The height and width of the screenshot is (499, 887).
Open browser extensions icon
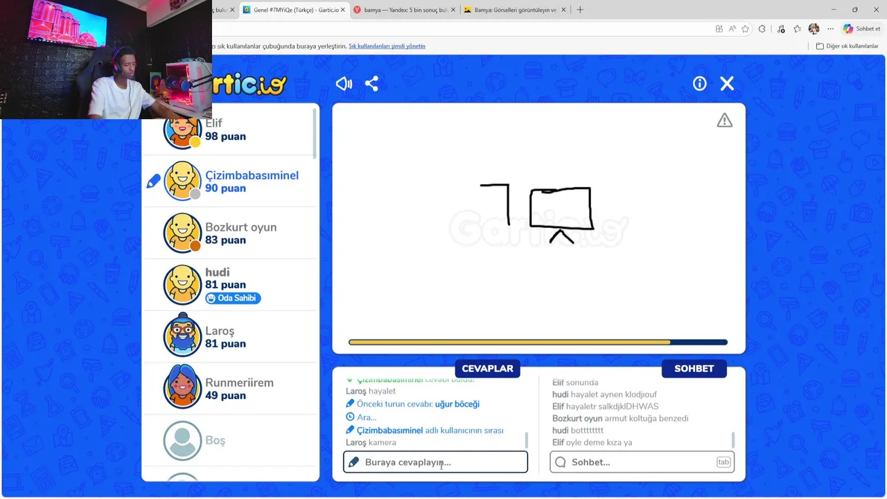[762, 29]
